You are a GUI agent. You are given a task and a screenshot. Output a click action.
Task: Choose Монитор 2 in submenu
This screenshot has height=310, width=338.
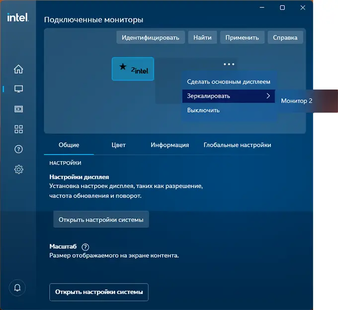297,101
